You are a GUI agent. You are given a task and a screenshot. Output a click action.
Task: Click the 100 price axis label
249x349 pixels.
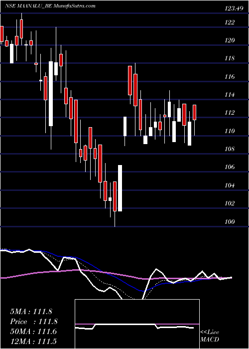click(x=230, y=222)
